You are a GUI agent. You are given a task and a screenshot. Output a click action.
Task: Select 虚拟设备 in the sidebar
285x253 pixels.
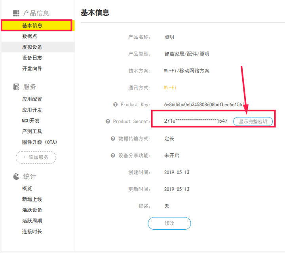(38, 47)
